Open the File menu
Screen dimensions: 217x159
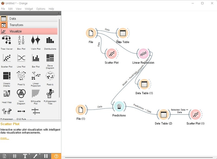click(3, 9)
